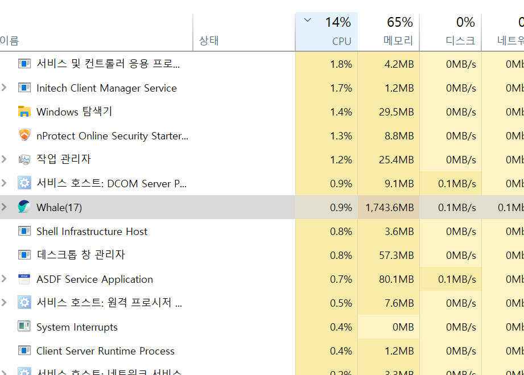This screenshot has width=524, height=375.
Task: Select the Windows 탐색기 process name
Action: pos(74,112)
